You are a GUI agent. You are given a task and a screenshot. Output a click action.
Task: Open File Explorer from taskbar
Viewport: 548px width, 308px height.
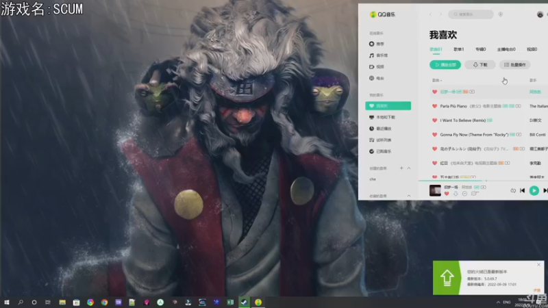62,303
